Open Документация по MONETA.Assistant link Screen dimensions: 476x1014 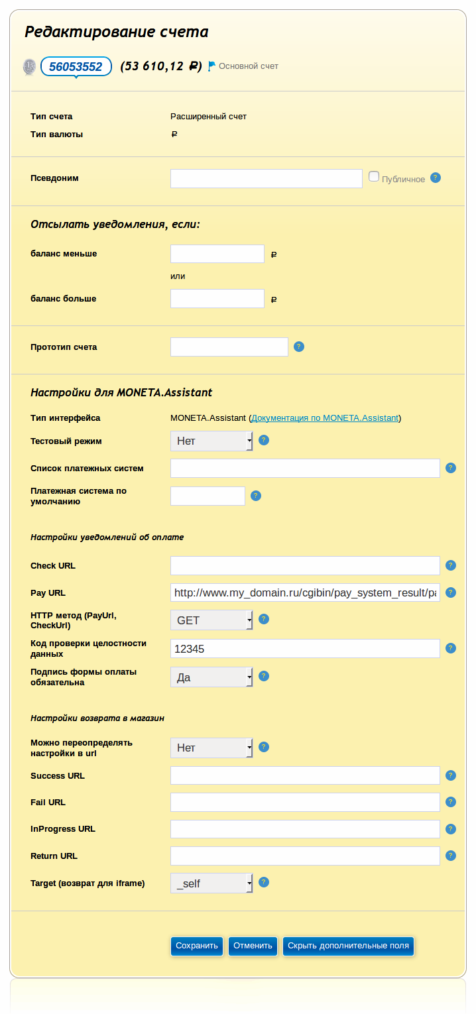(x=325, y=418)
